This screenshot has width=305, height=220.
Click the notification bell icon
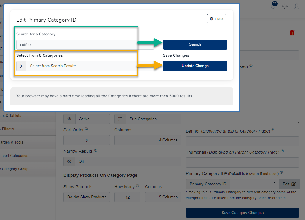click(x=273, y=6)
